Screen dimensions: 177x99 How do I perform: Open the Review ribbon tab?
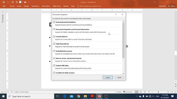coord(66,6)
